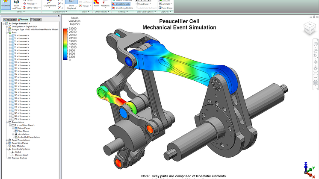
Task: Select Y displacement component
Action: (x=60, y=4)
